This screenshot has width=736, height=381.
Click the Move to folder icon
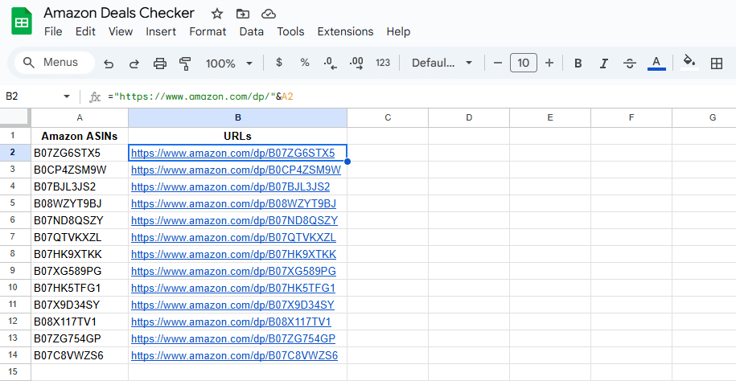pyautogui.click(x=243, y=14)
